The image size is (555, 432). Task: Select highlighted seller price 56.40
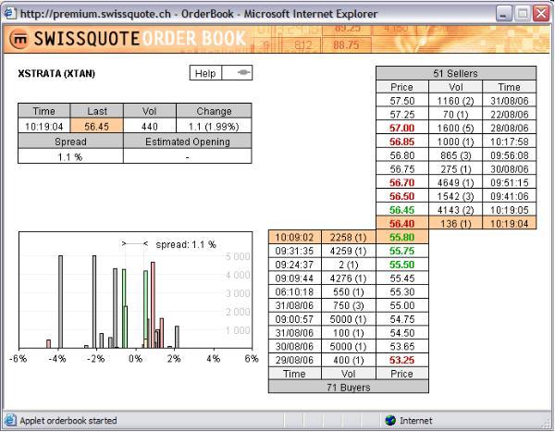click(402, 224)
